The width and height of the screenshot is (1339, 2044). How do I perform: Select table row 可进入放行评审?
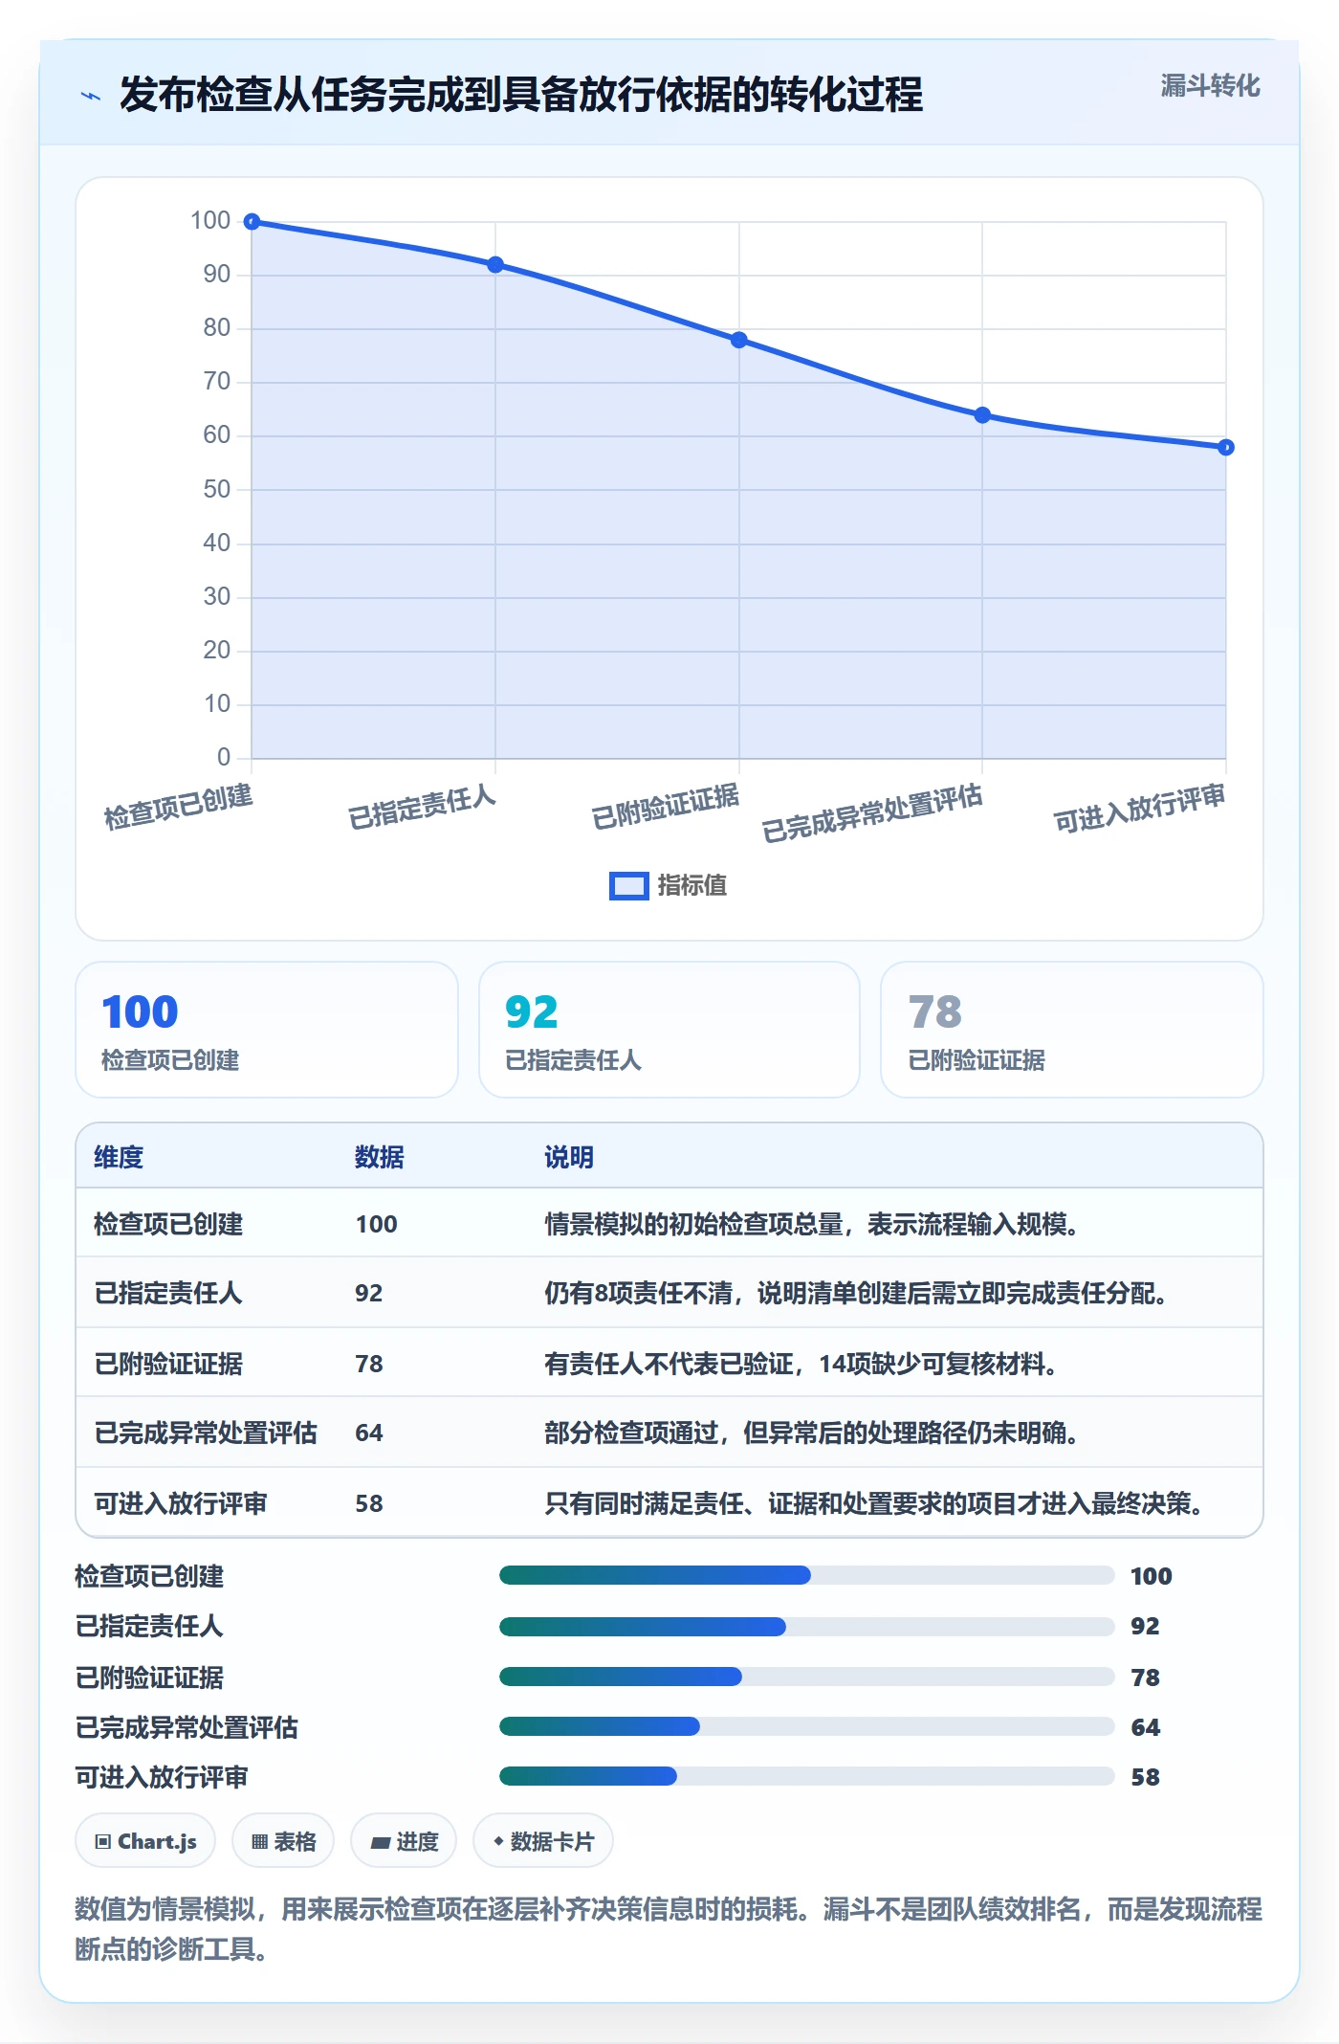pyautogui.click(x=669, y=1502)
